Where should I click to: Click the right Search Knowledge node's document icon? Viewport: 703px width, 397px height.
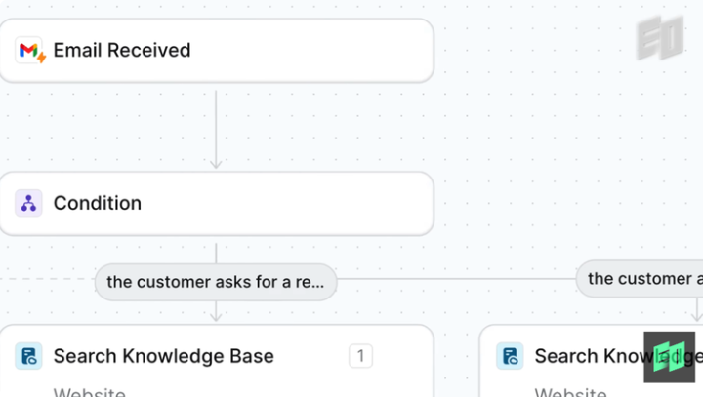510,356
